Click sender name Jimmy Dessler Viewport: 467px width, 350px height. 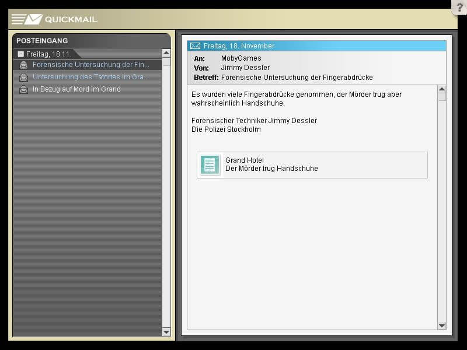245,68
